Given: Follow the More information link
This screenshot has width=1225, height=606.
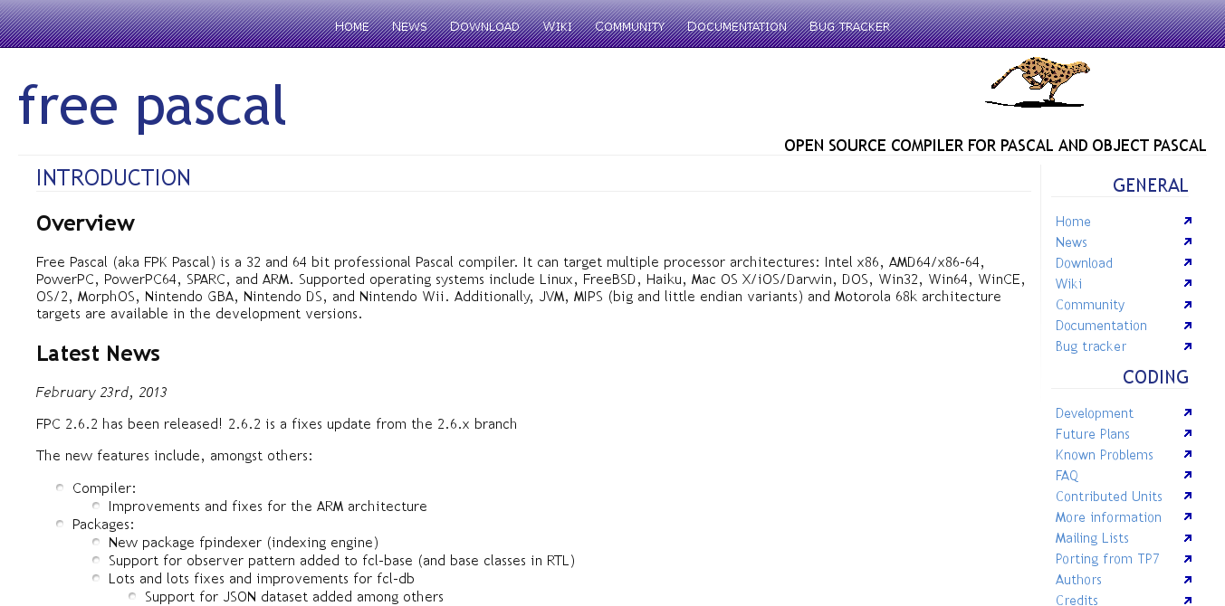Looking at the screenshot, I should pos(1108,517).
